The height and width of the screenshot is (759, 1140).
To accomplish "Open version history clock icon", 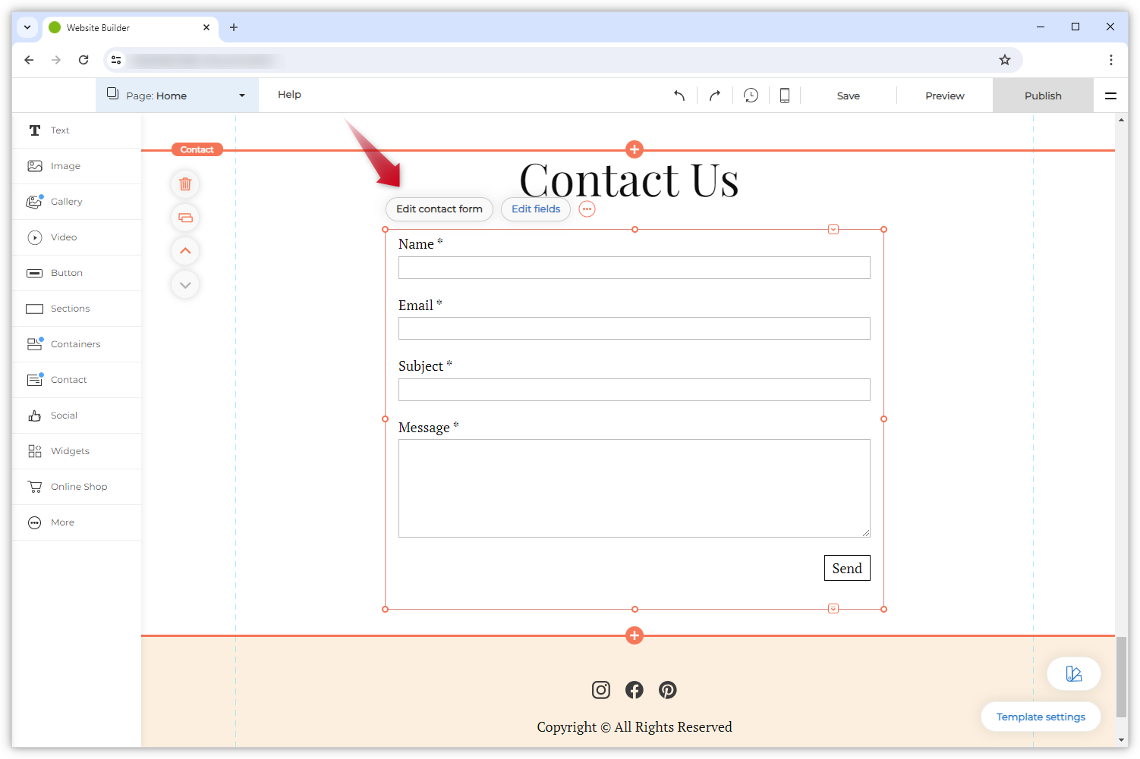I will (x=751, y=96).
